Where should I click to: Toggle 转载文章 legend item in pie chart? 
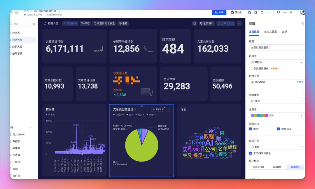coord(119,115)
